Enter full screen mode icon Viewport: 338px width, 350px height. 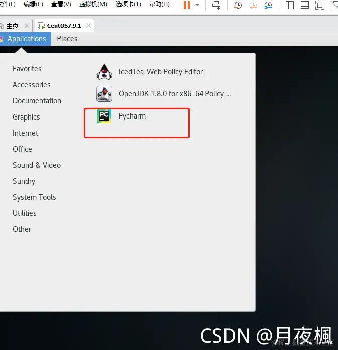tap(320, 5)
